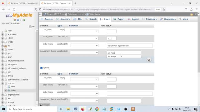Open the Console bar at bottom

click(x=45, y=105)
